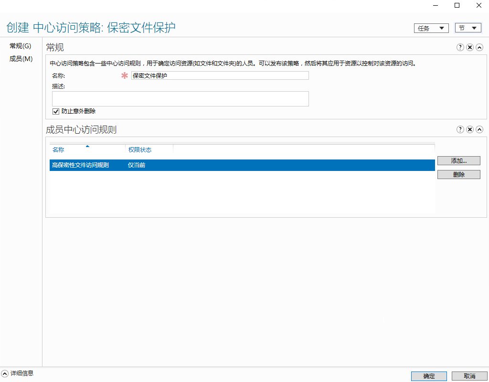Close the 成员中心访问规则 section via X icon
Viewport: 489px width, 382px height.
point(469,129)
